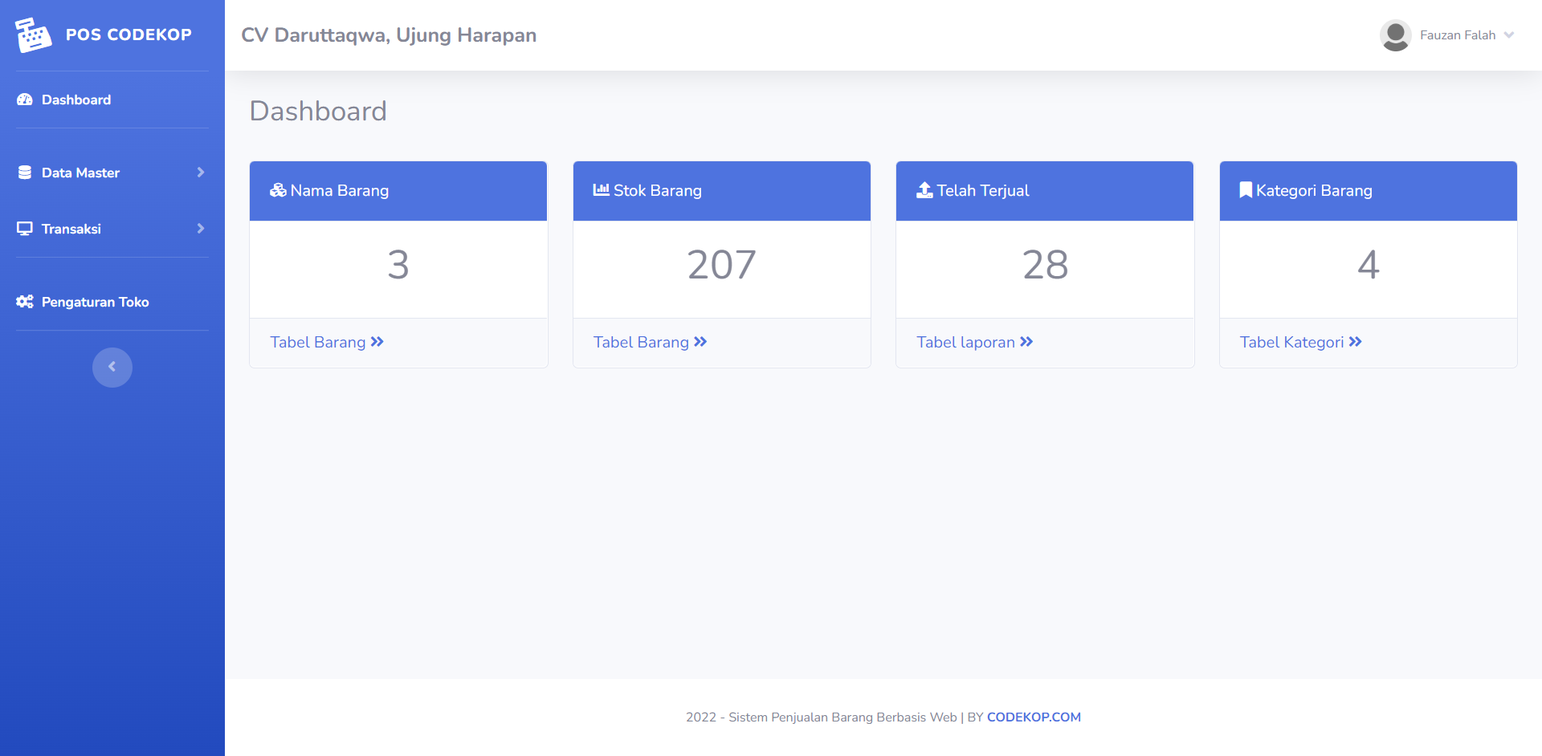The width and height of the screenshot is (1542, 756).
Task: Click the Data Master database icon
Action: pos(25,173)
